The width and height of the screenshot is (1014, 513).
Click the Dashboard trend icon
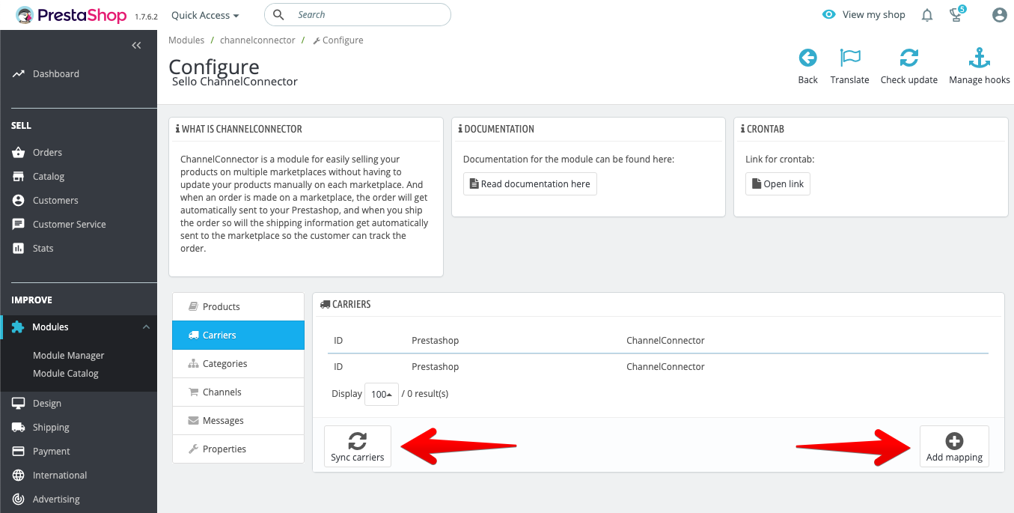point(18,74)
